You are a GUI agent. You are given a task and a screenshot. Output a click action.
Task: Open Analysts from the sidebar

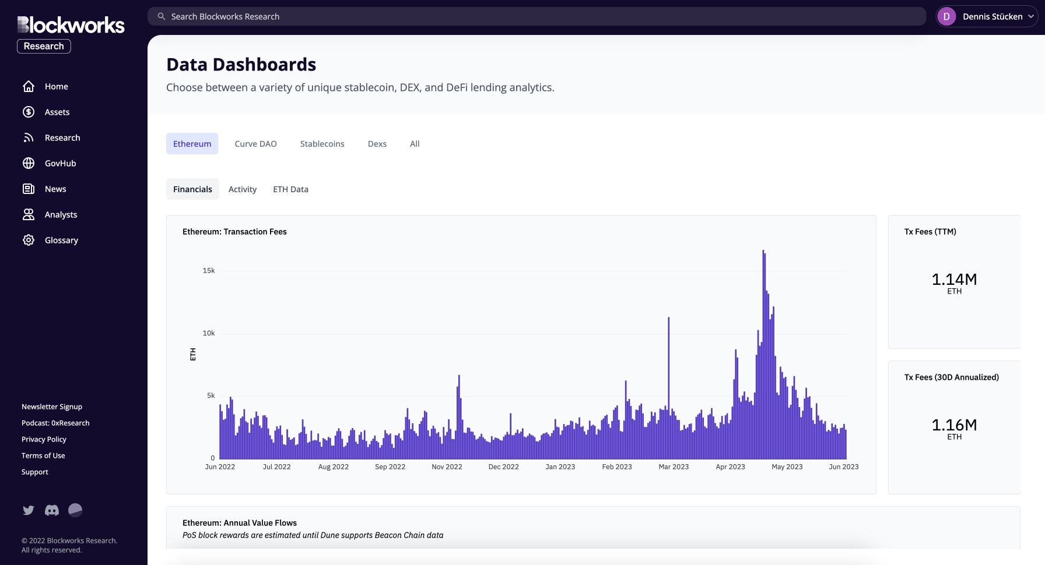(x=61, y=214)
